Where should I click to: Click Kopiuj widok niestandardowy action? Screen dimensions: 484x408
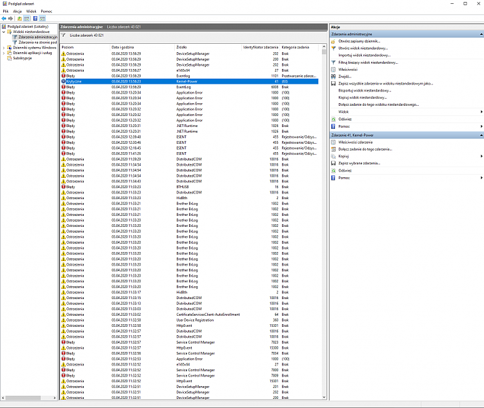363,98
